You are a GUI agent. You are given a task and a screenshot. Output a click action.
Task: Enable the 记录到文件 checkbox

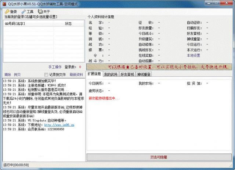(46, 75)
